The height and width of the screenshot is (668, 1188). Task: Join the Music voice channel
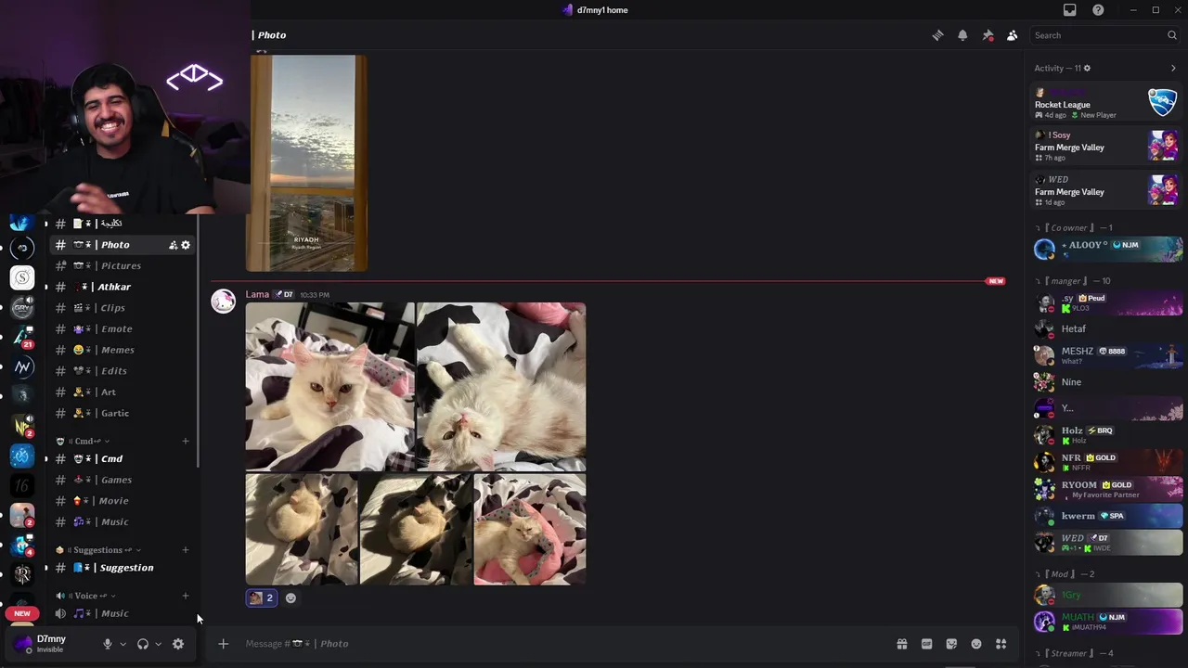pos(121,613)
